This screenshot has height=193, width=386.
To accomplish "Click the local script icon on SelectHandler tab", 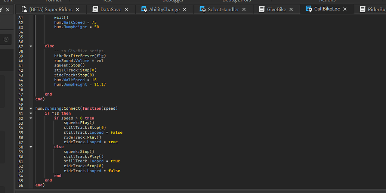I will [203, 9].
